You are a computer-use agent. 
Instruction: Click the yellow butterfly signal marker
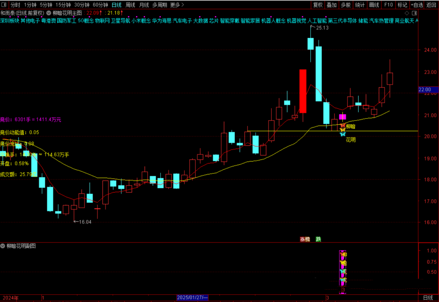point(343,130)
